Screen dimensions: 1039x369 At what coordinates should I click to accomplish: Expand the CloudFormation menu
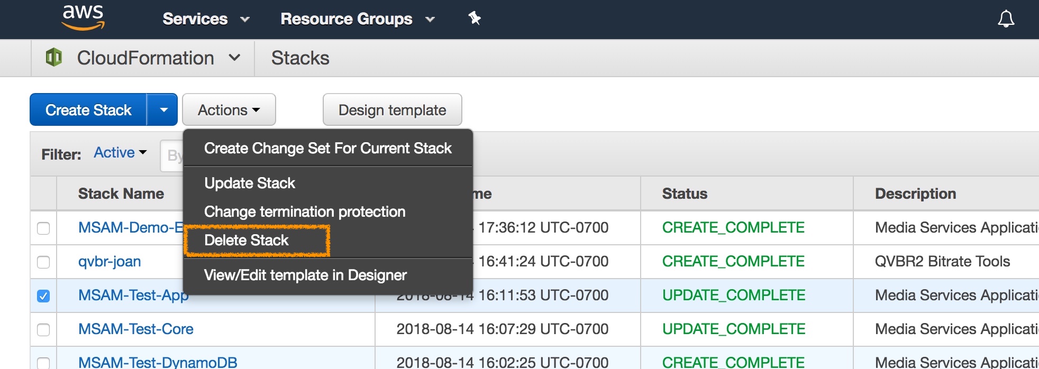click(x=235, y=58)
